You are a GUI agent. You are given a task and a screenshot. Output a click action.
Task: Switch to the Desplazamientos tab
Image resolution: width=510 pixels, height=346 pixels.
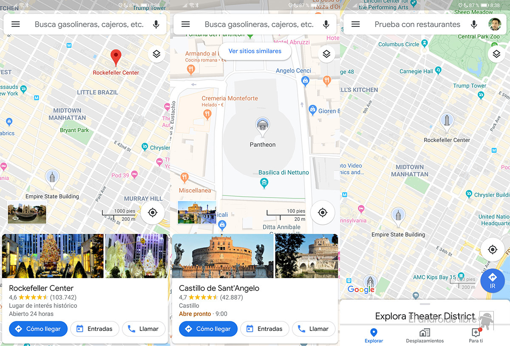pos(425,335)
